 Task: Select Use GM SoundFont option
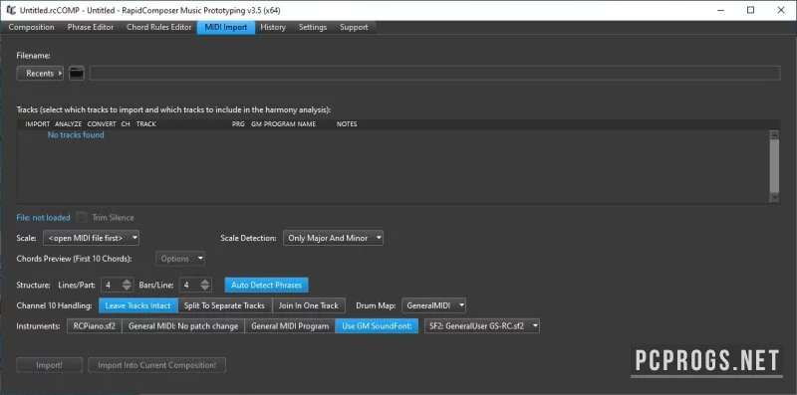coord(377,326)
